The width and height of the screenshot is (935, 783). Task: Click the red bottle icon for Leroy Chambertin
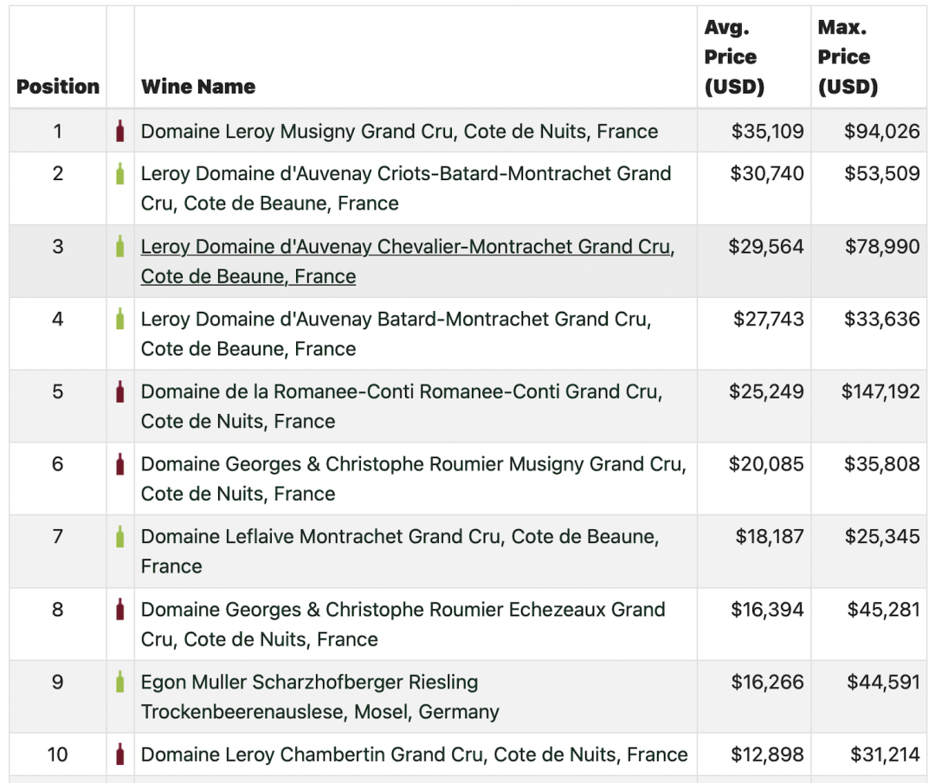coord(119,754)
